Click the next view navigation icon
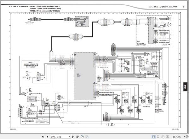The width and height of the screenshot is (189, 139). 87,137
